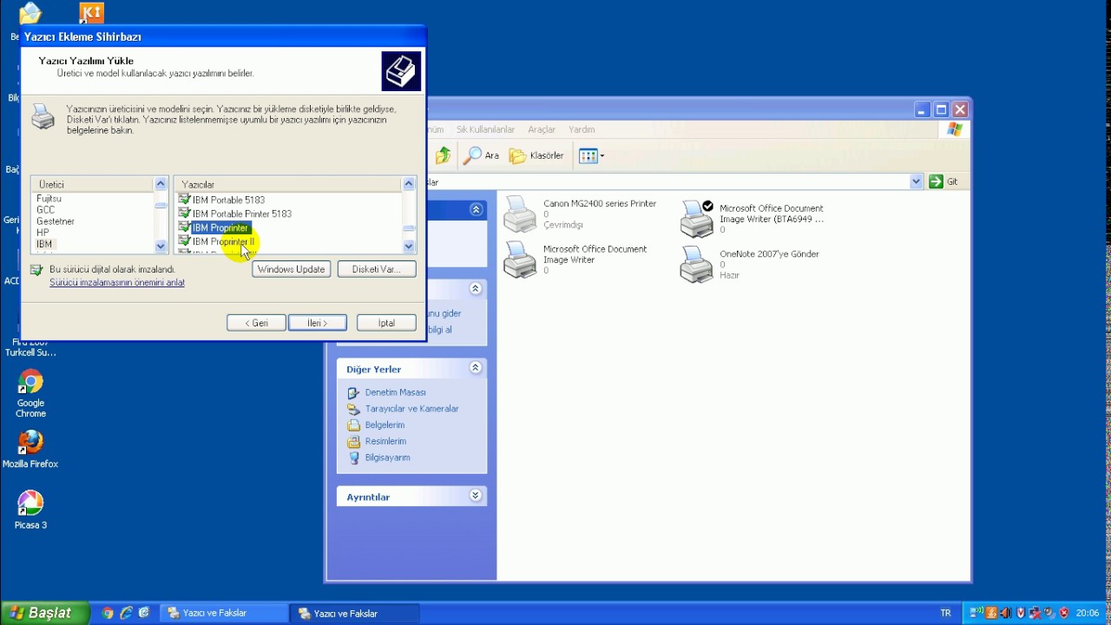Open Bilgisayarım link
Image resolution: width=1111 pixels, height=625 pixels.
tap(387, 457)
